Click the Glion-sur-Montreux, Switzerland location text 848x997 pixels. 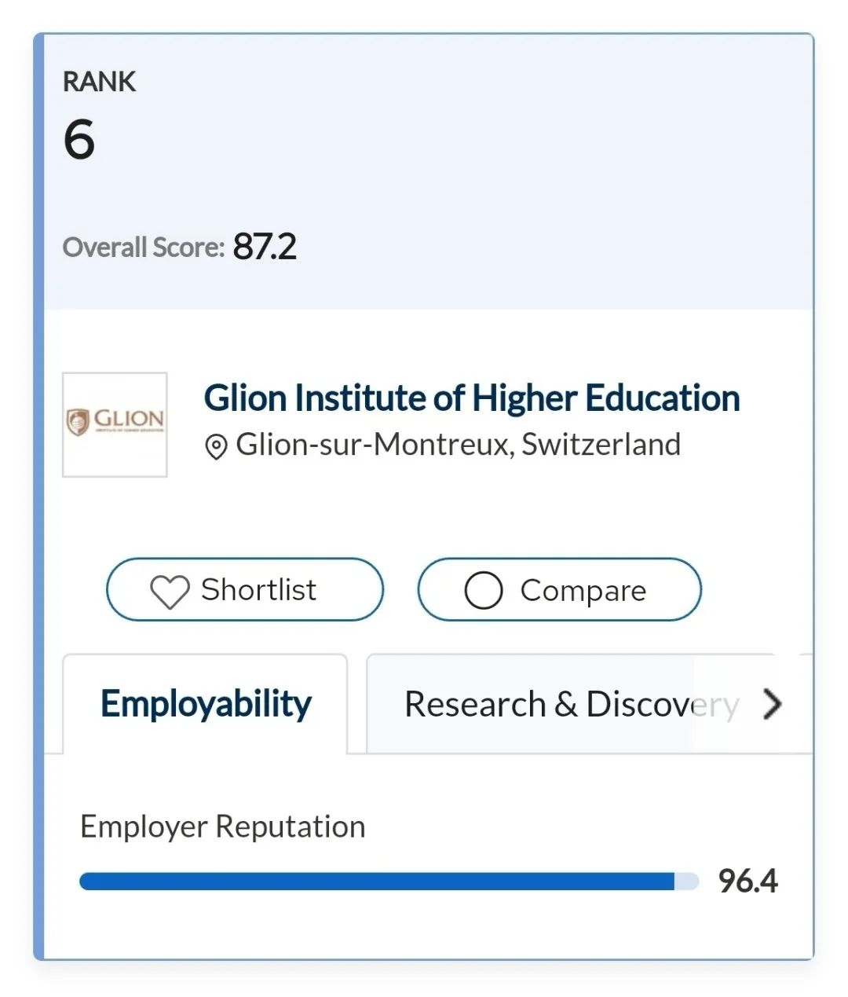point(458,445)
